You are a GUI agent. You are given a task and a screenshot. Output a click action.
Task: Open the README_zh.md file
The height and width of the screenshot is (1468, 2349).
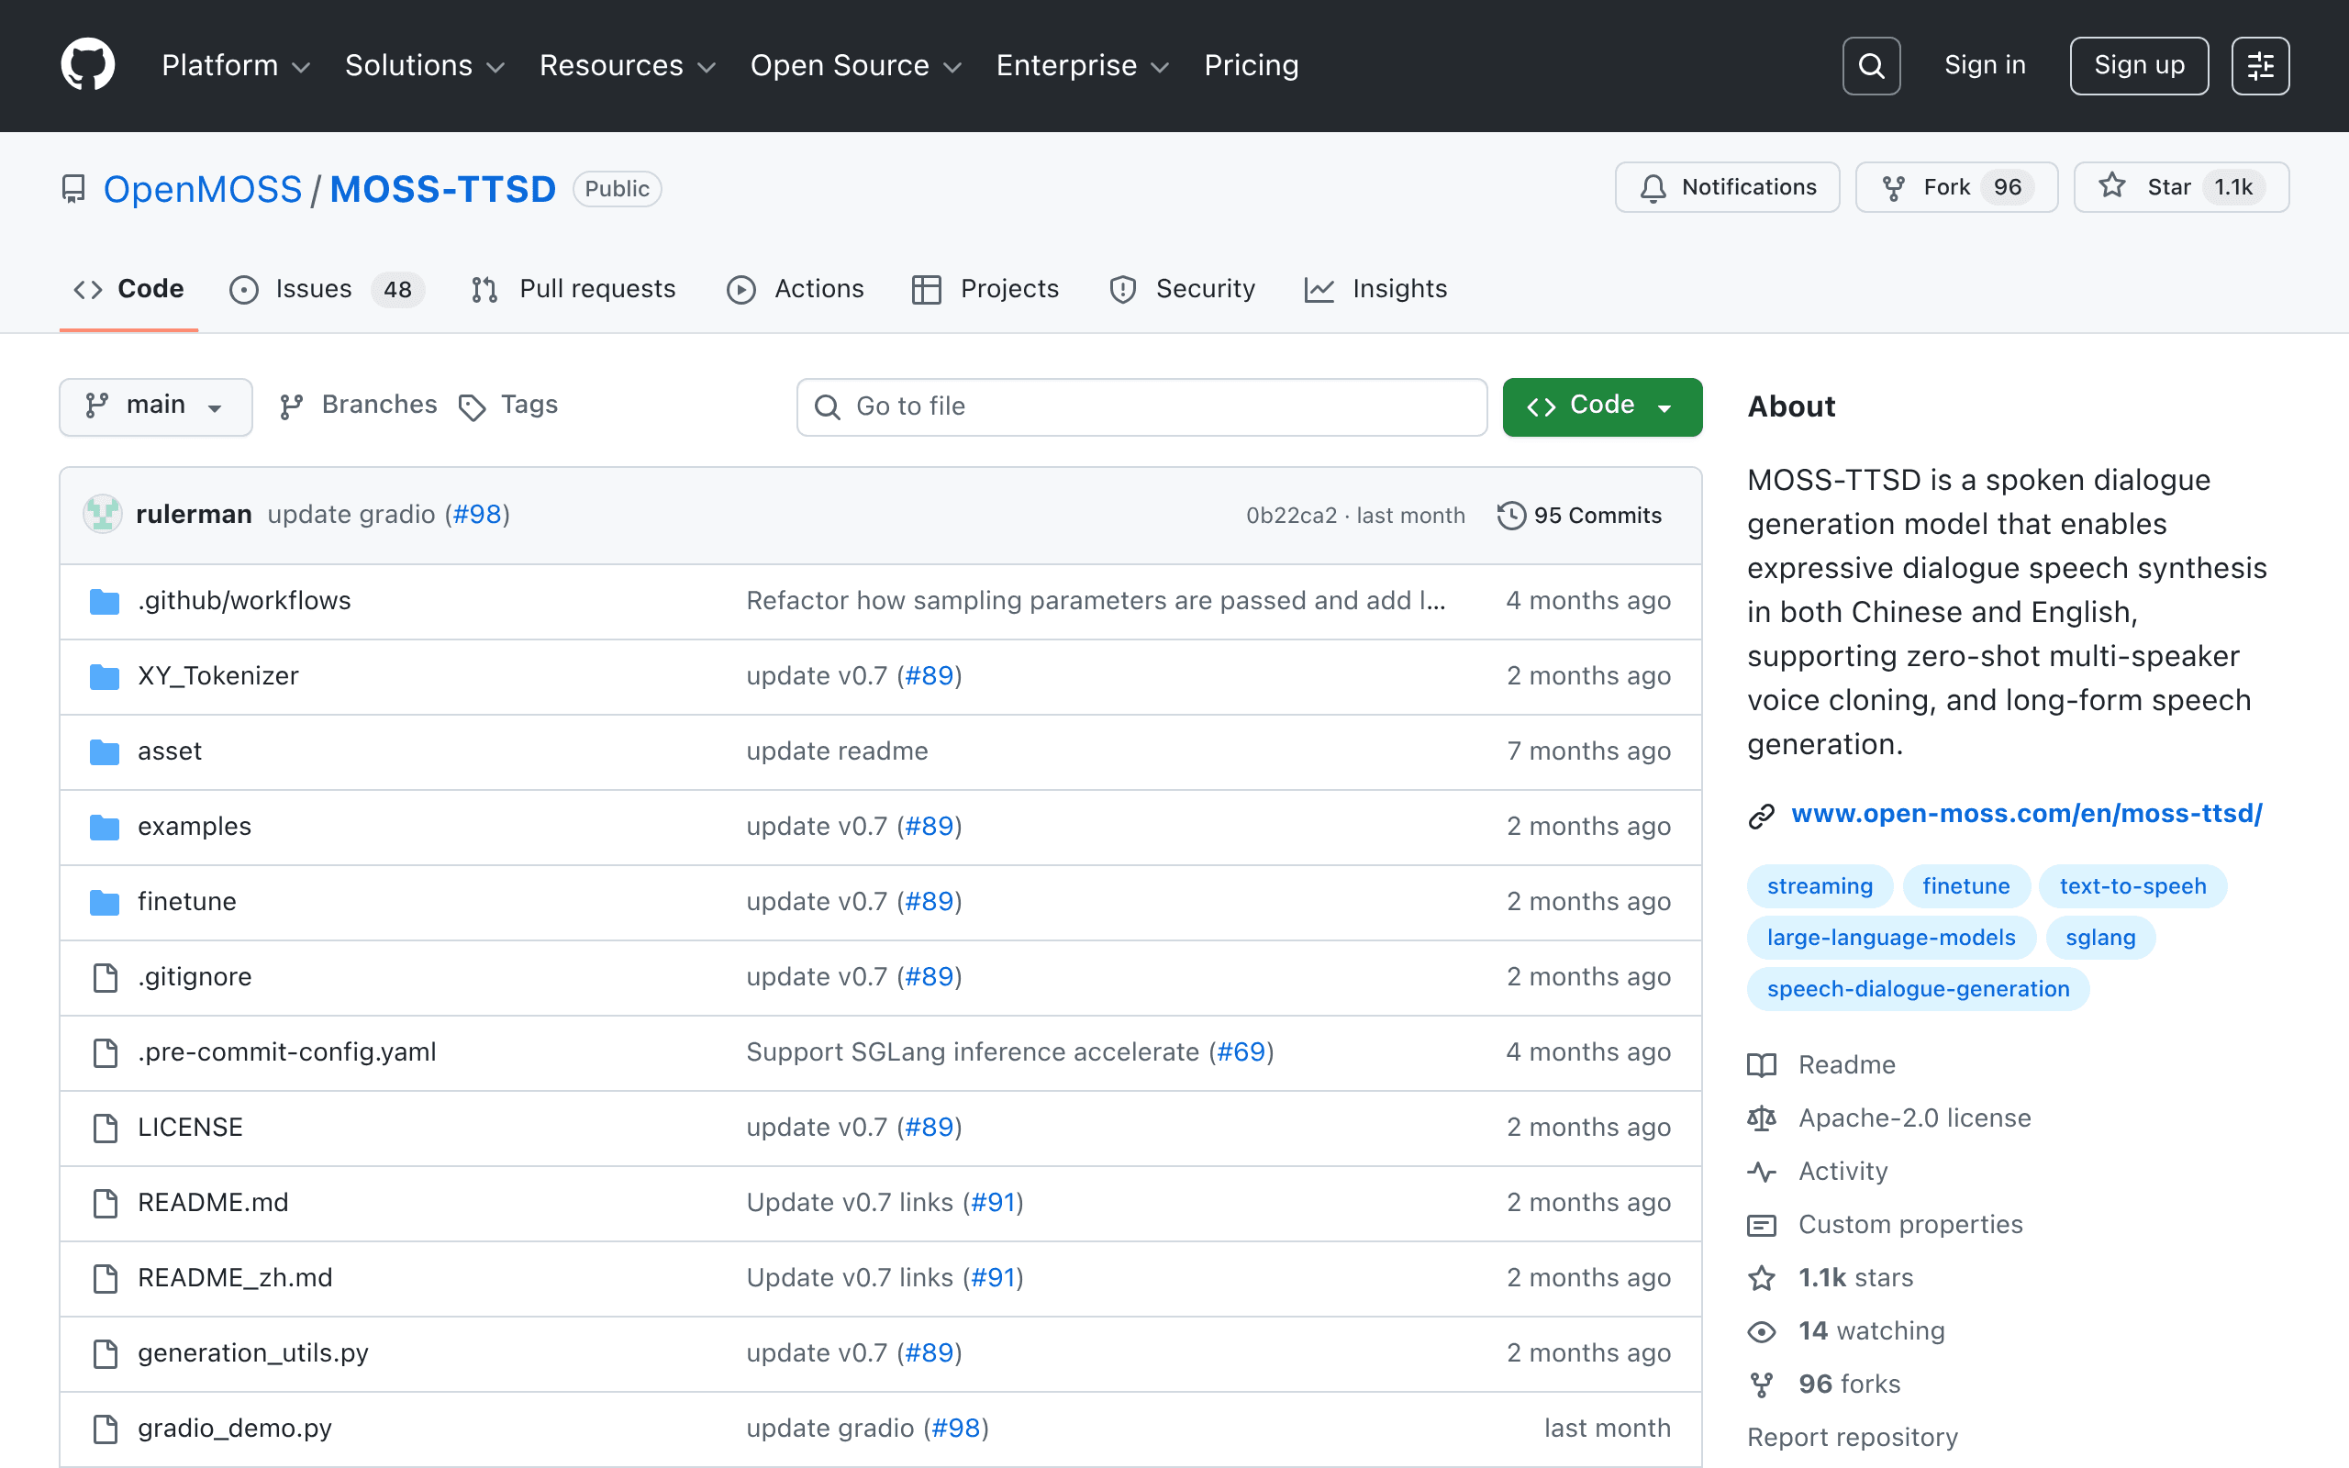coord(235,1278)
